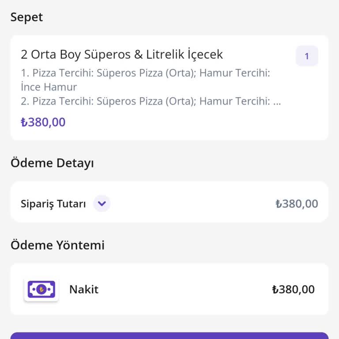The image size is (339, 339).
Task: Expand the Sipariş Tutarı chevron
Action: pyautogui.click(x=102, y=204)
